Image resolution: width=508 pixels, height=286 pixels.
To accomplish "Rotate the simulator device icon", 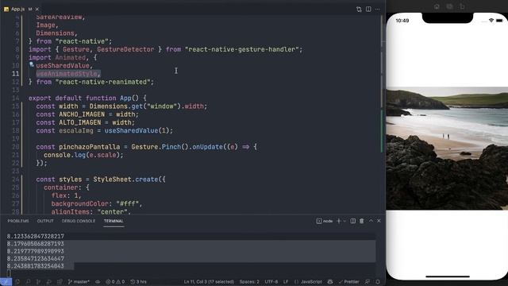I will (x=462, y=6).
